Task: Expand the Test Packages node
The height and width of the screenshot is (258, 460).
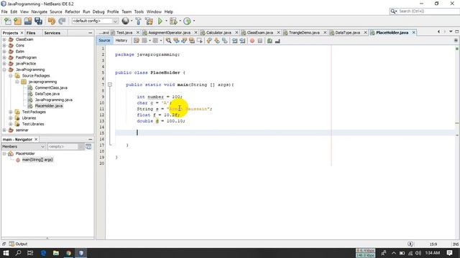Action: click(x=11, y=112)
